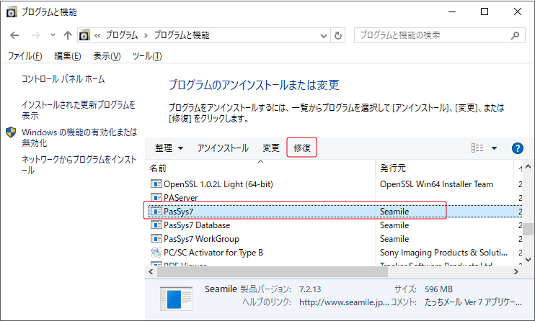Open the recent locations dropdown chevron
The width and height of the screenshot is (535, 321).
pyautogui.click(x=53, y=35)
